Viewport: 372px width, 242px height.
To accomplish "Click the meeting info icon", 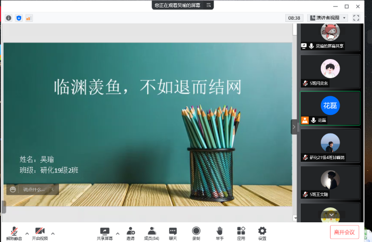I will [9, 18].
